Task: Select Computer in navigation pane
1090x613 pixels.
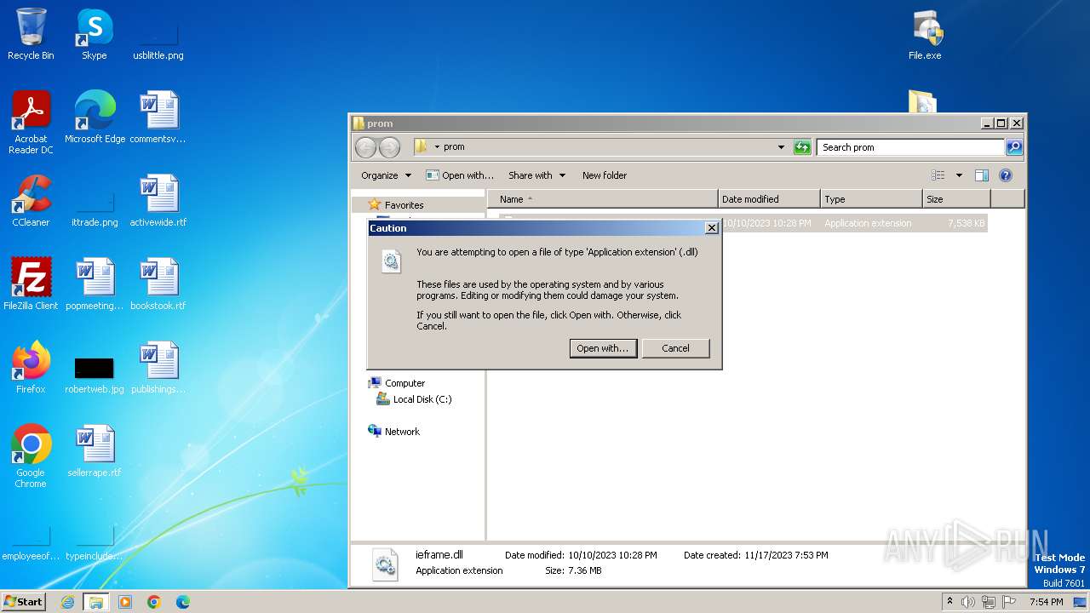Action: tap(404, 383)
